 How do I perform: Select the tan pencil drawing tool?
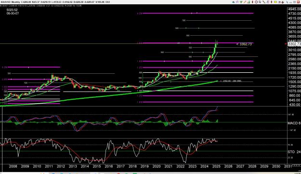(245, 2)
